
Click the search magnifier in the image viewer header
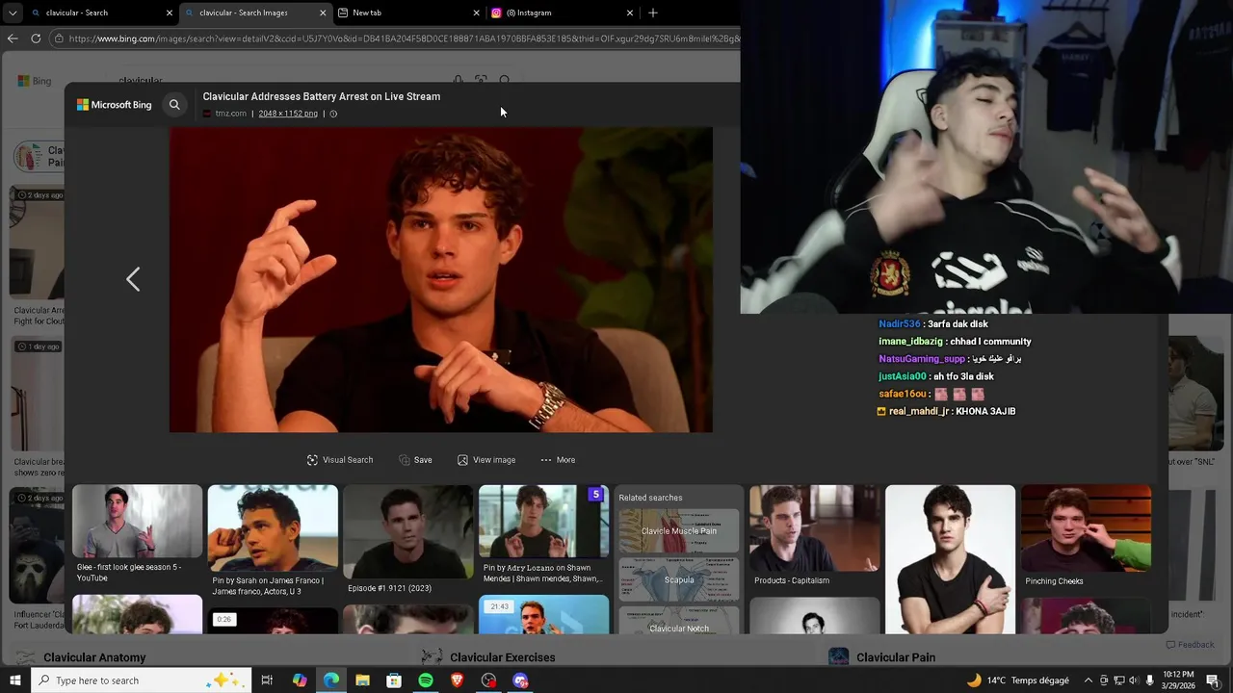click(174, 105)
